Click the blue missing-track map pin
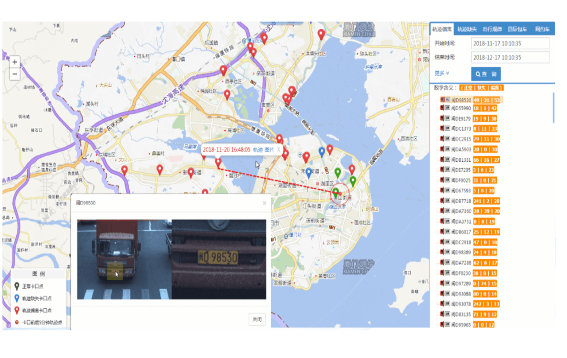 click(x=322, y=151)
